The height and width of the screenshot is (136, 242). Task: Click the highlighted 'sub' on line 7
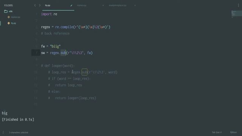(x=63, y=53)
